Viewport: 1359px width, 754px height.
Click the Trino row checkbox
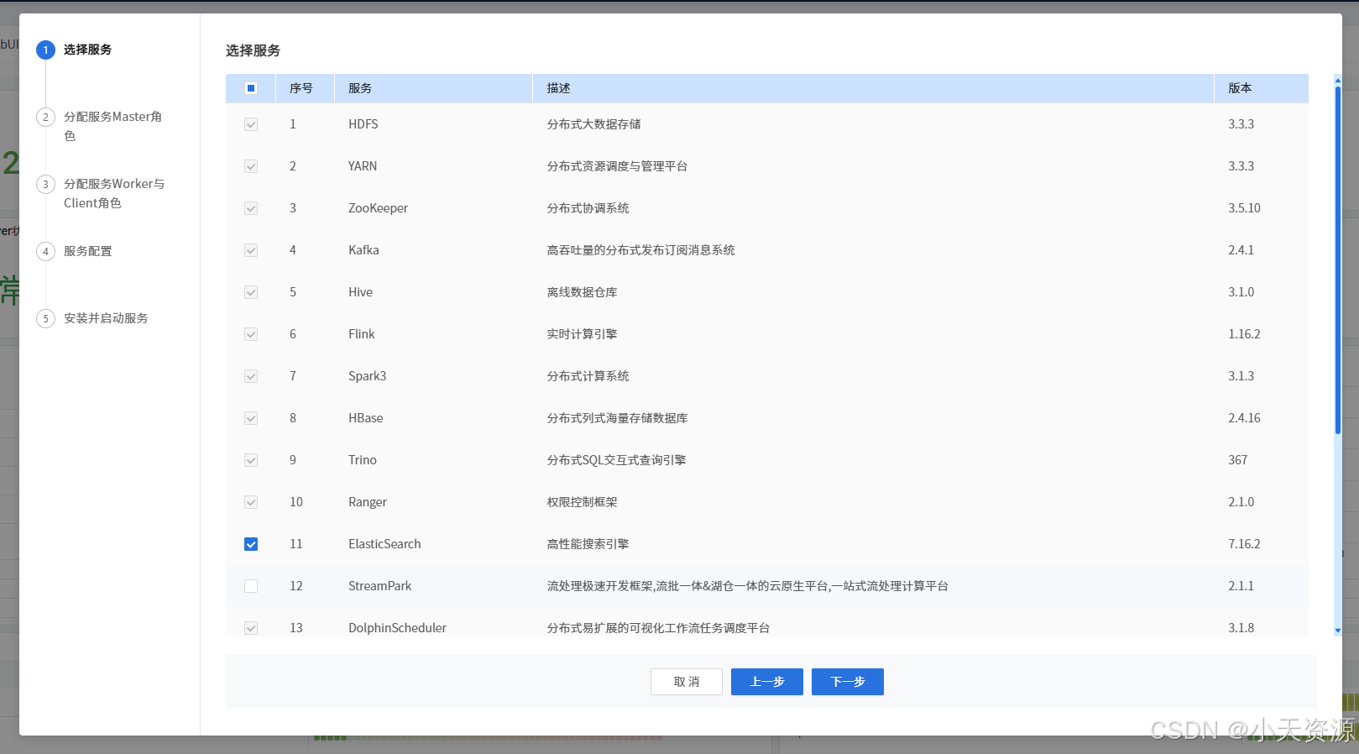(251, 460)
